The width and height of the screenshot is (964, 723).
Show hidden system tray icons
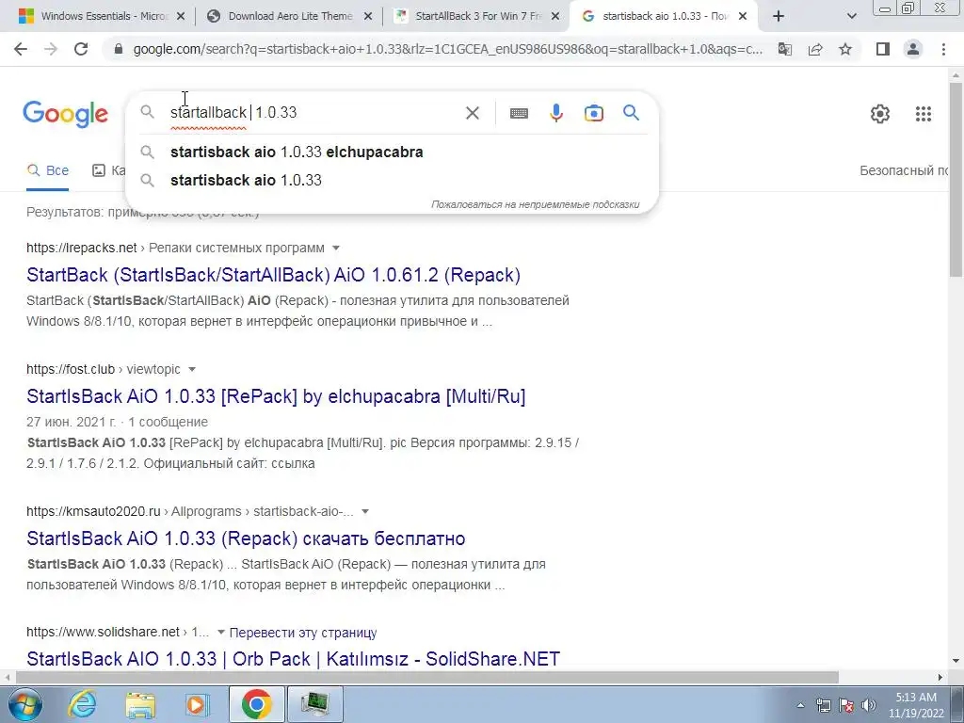pyautogui.click(x=800, y=705)
